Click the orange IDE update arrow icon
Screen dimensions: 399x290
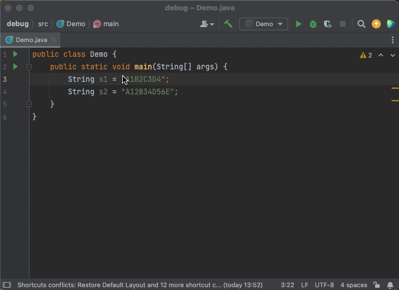pos(376,24)
